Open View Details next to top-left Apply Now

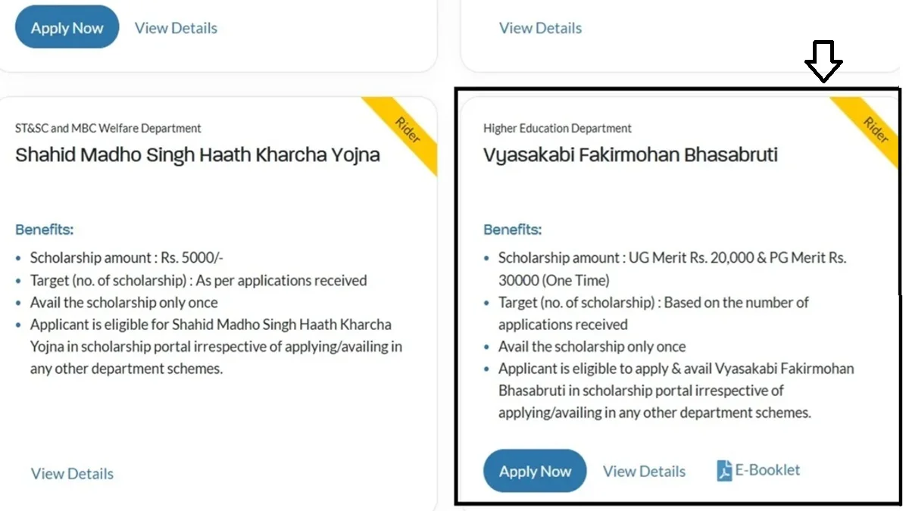tap(176, 27)
